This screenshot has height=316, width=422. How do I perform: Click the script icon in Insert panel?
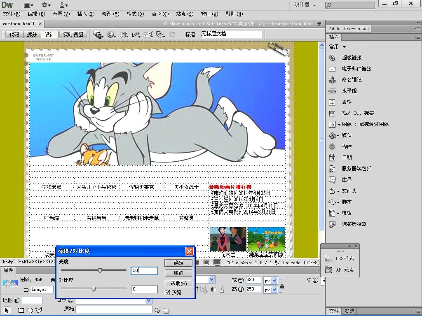point(332,202)
